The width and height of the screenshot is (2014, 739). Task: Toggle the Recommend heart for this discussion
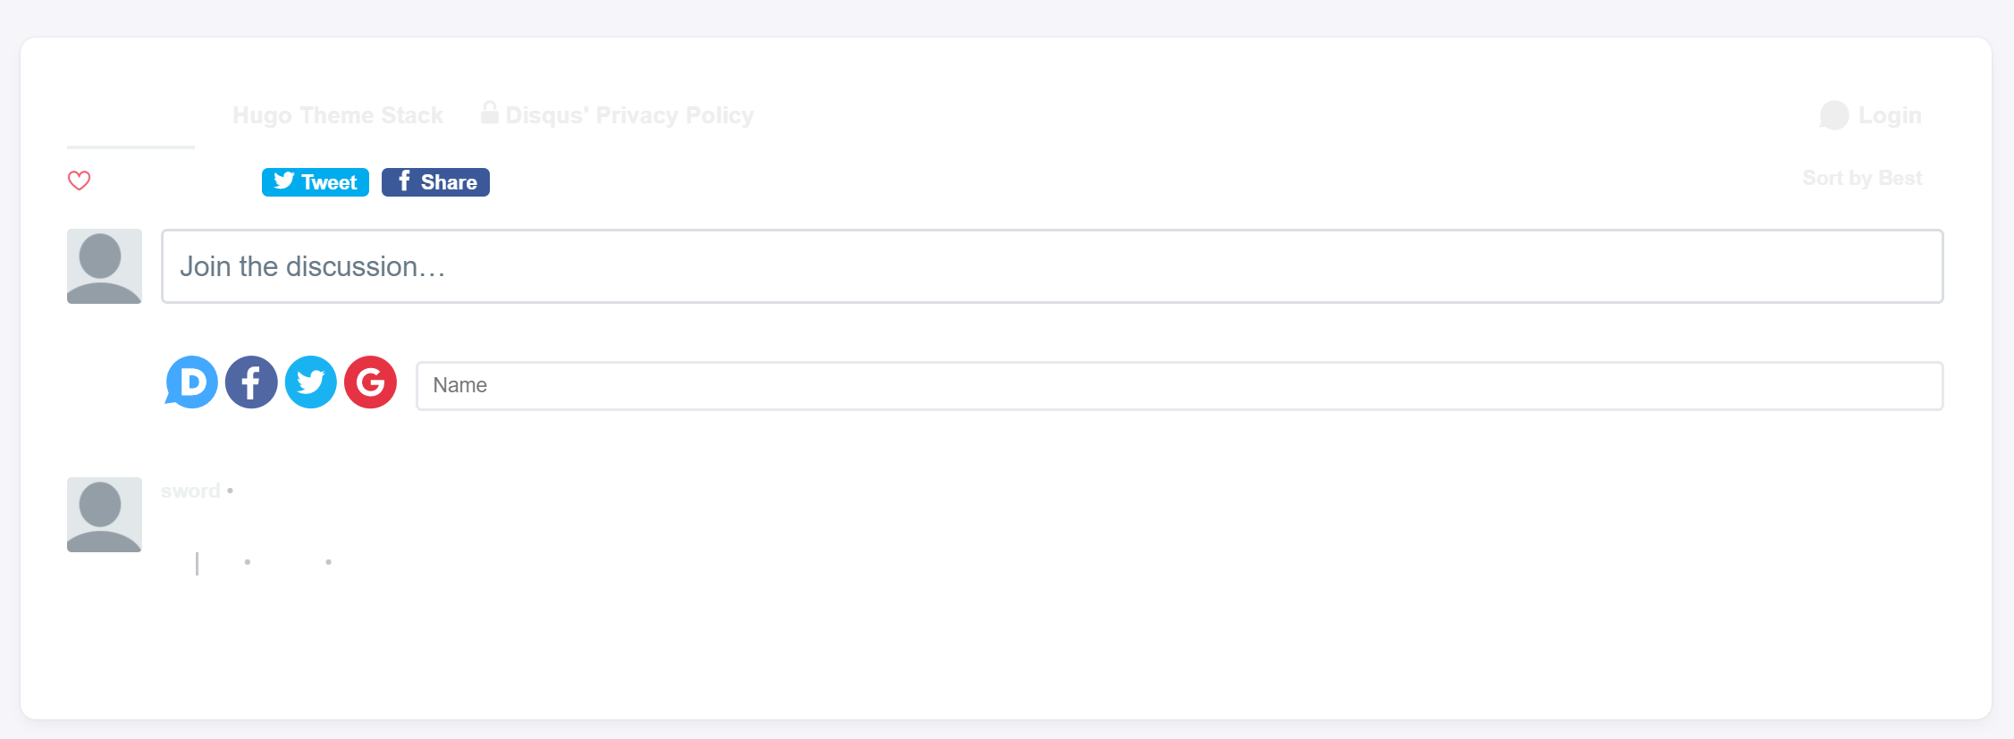pyautogui.click(x=79, y=181)
